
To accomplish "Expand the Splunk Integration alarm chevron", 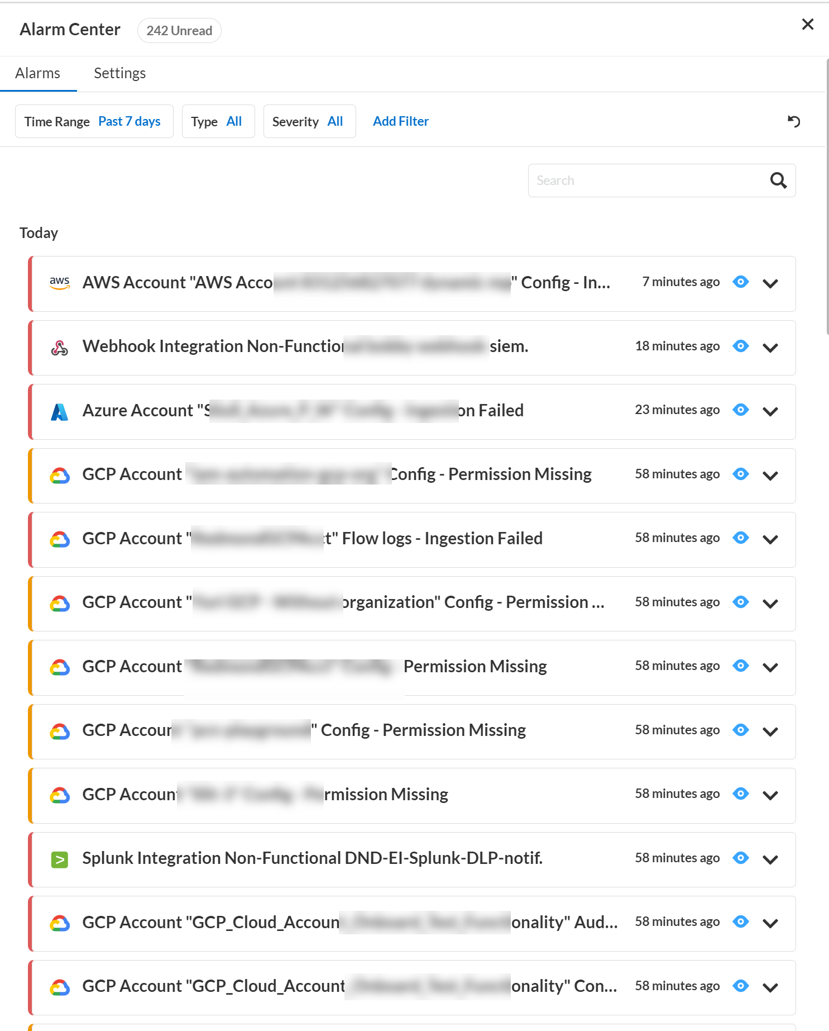I will click(x=770, y=859).
